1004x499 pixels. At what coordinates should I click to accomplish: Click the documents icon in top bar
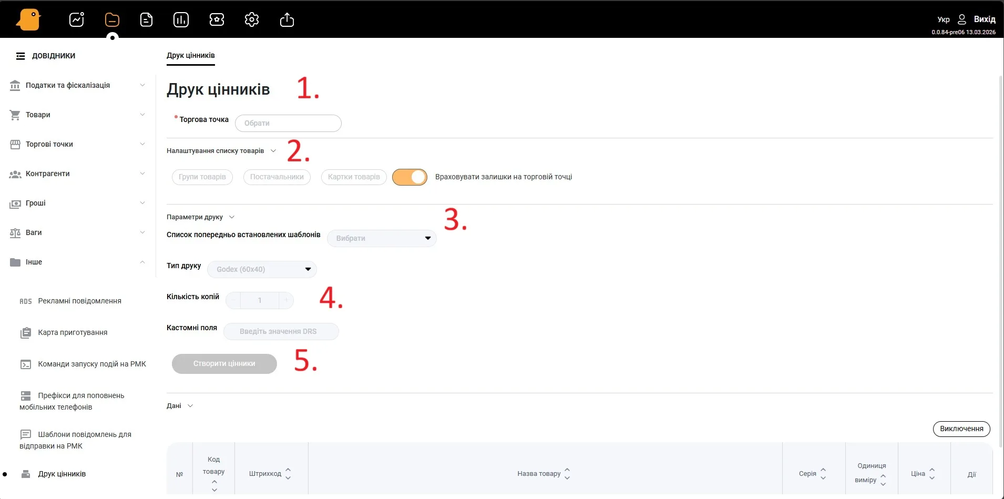(x=147, y=20)
